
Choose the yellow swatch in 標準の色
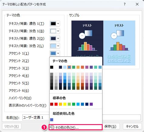[65, 104]
